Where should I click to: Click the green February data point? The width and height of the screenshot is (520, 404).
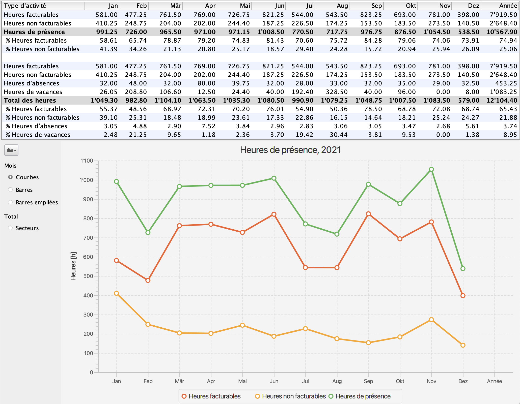[148, 232]
